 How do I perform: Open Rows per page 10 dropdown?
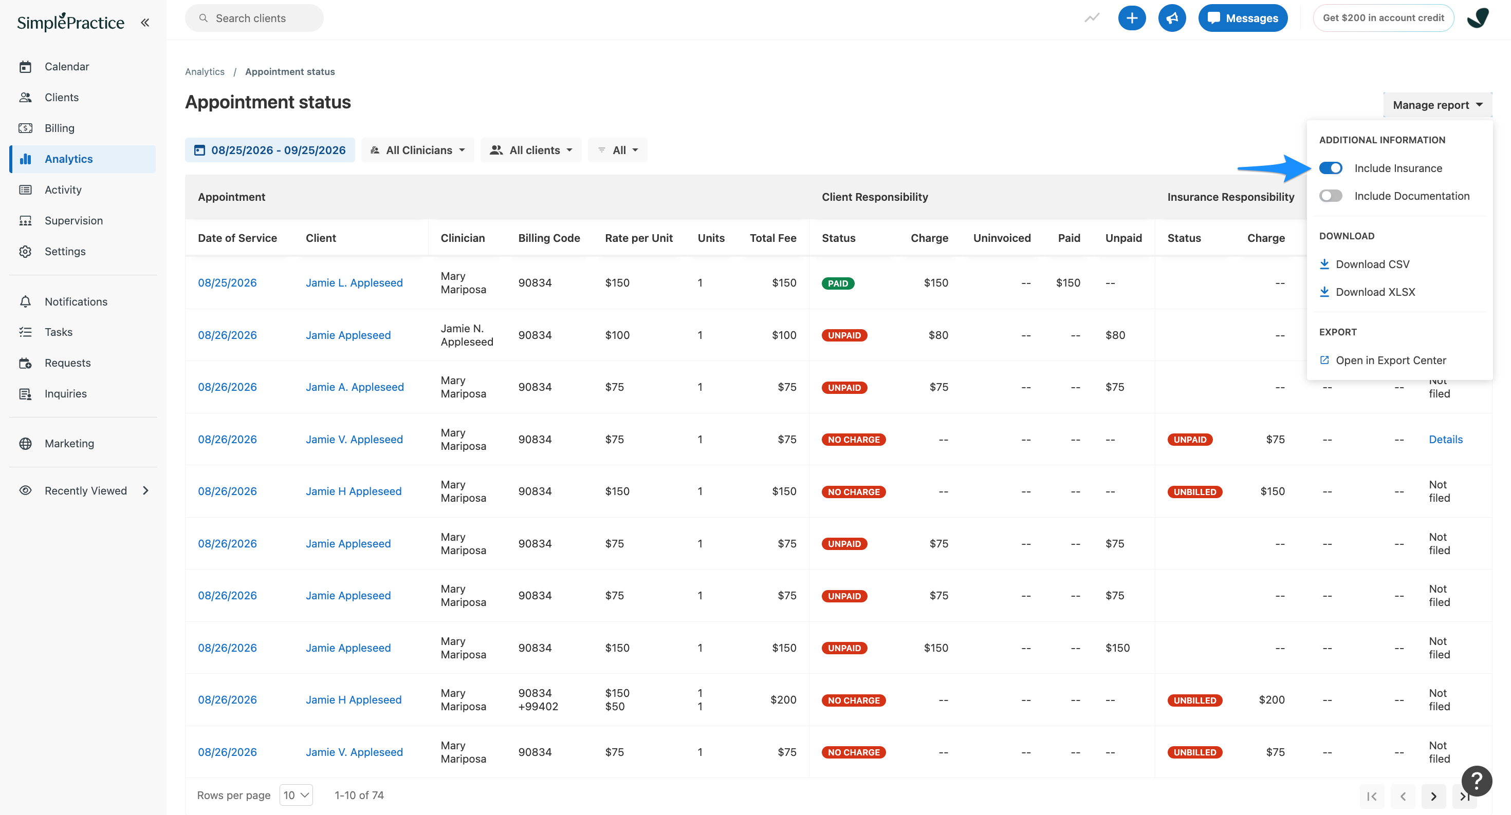point(296,795)
